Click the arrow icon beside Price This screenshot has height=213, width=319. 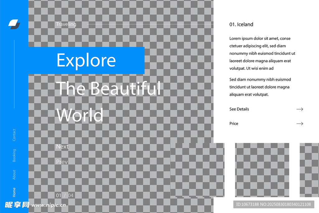300,124
